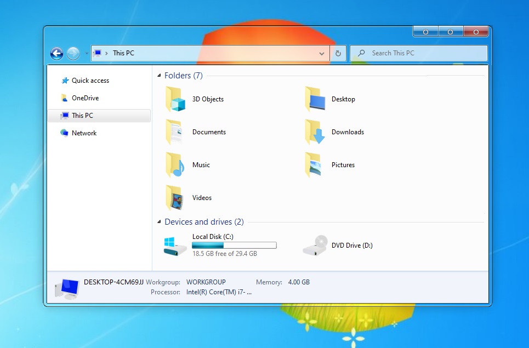Select the Downloads folder icon
Screen dimensions: 529x348
click(315, 132)
